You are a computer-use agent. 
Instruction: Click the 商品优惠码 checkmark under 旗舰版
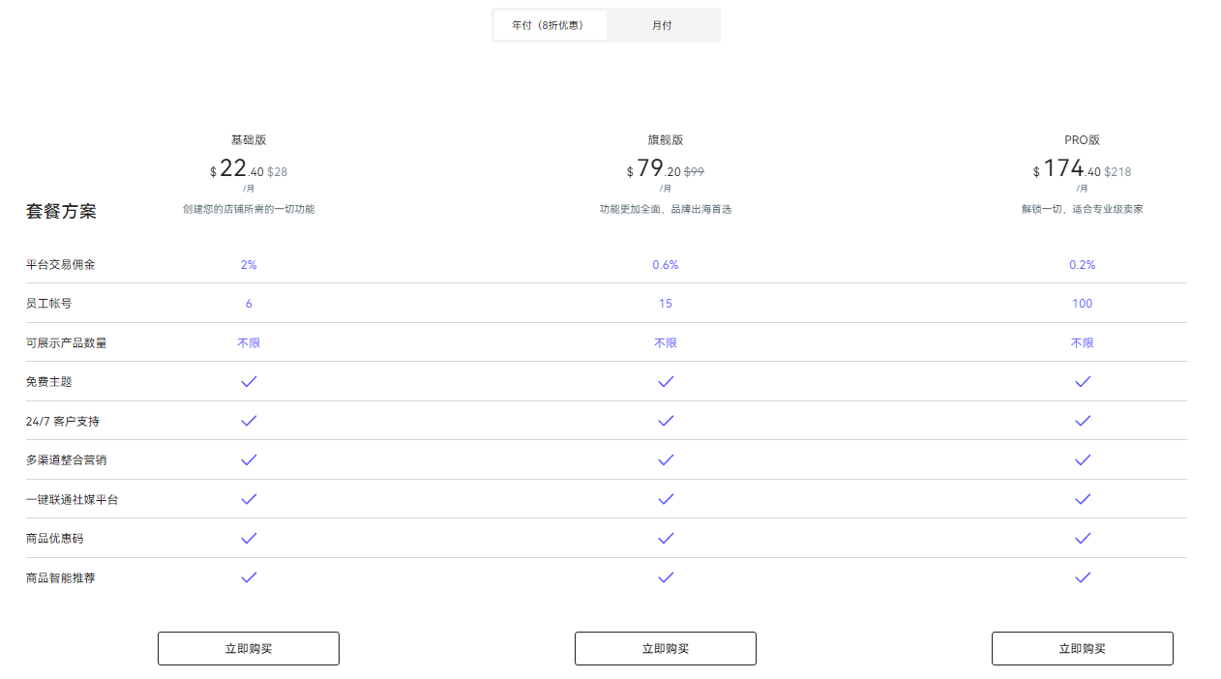point(666,539)
